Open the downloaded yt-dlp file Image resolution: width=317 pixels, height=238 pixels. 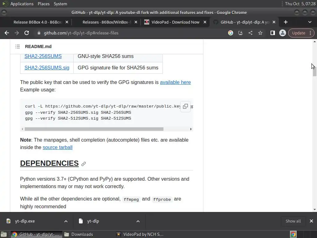click(x=93, y=221)
